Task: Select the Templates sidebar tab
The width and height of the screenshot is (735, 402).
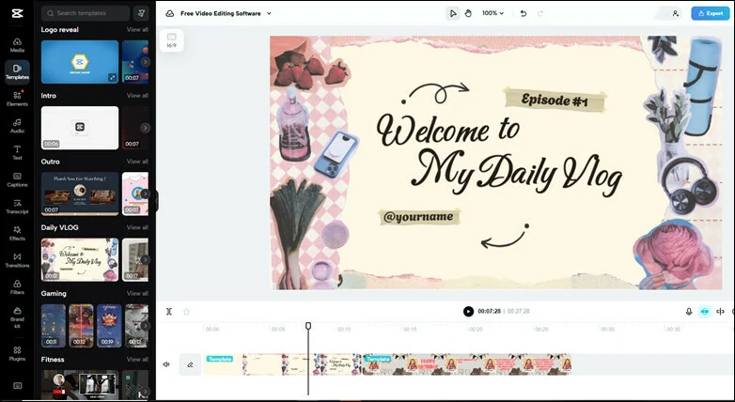Action: [17, 71]
